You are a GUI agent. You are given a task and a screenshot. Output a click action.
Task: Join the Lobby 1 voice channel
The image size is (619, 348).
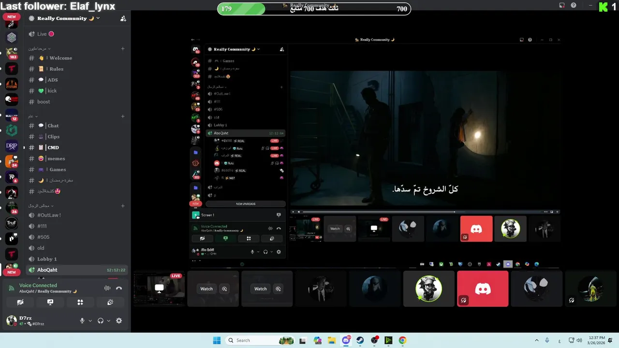tap(77, 259)
